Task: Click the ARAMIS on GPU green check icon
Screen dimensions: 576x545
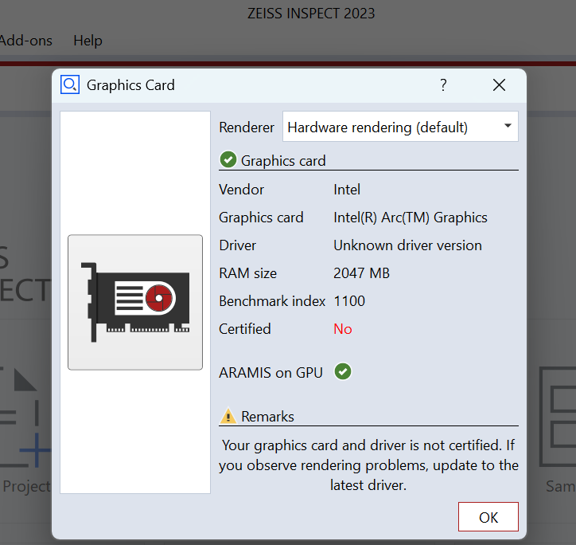Action: [343, 371]
